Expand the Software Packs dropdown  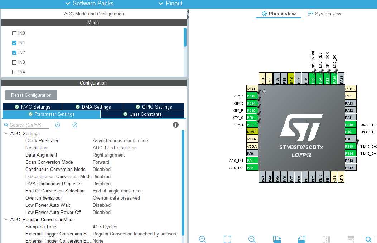pyautogui.click(x=89, y=3)
